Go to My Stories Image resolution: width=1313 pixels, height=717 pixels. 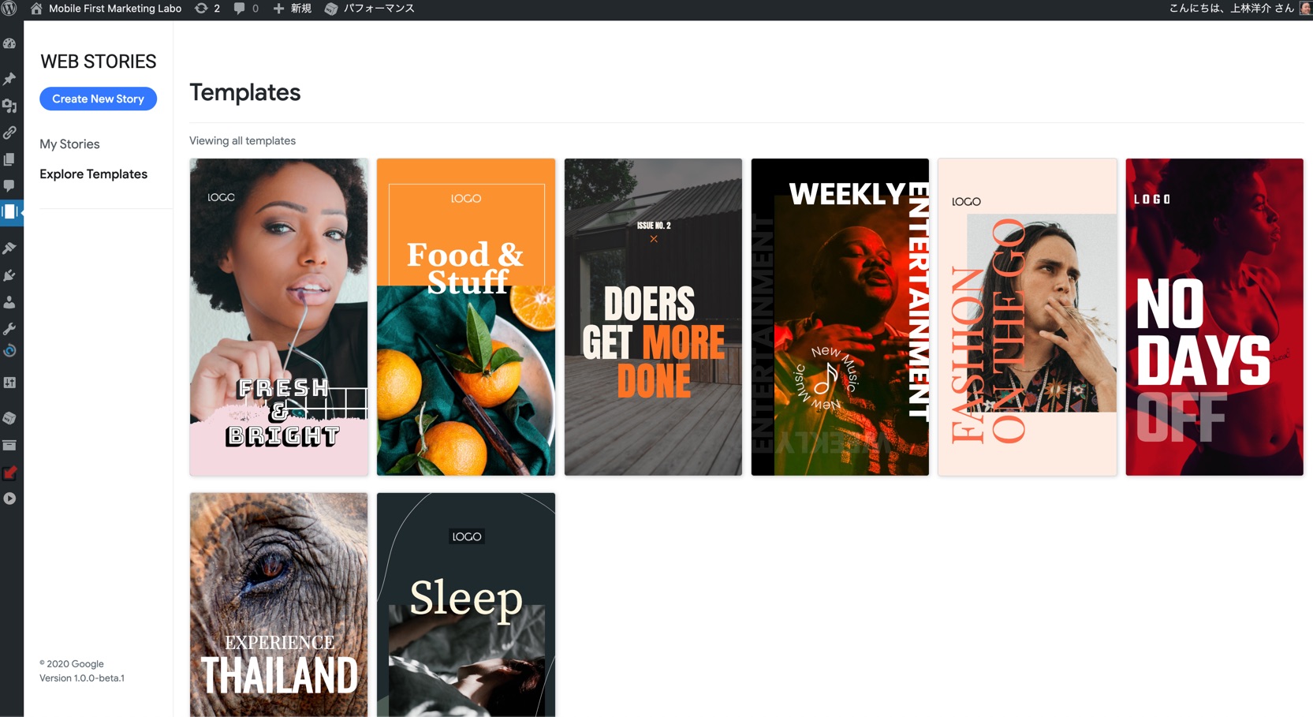(69, 144)
